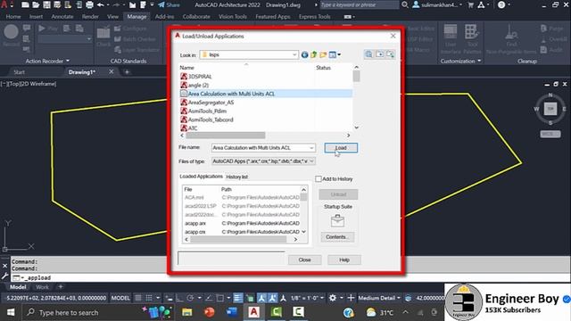Click New drawing in quick access toolbar
The image size is (571, 321).
25,4
